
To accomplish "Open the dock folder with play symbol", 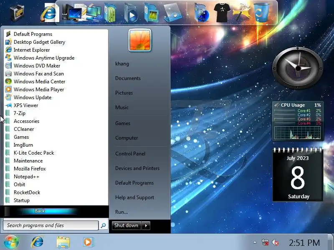I will tap(131, 13).
